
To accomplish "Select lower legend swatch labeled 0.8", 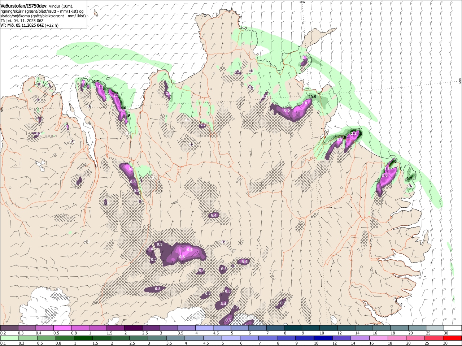I will click(65, 338).
